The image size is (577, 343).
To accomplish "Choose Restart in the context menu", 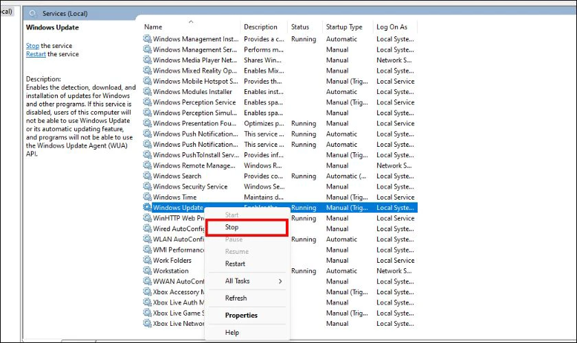I will 235,263.
